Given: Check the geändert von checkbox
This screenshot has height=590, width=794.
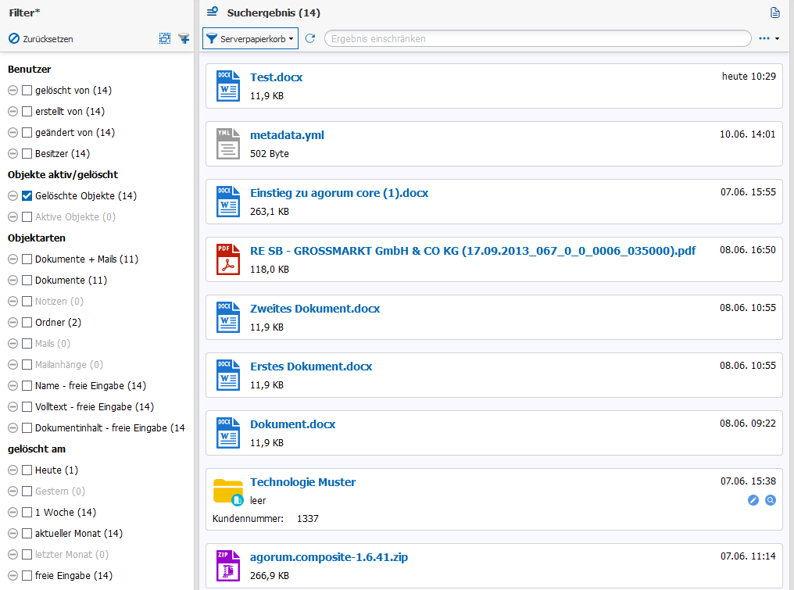Looking at the screenshot, I should tap(27, 133).
